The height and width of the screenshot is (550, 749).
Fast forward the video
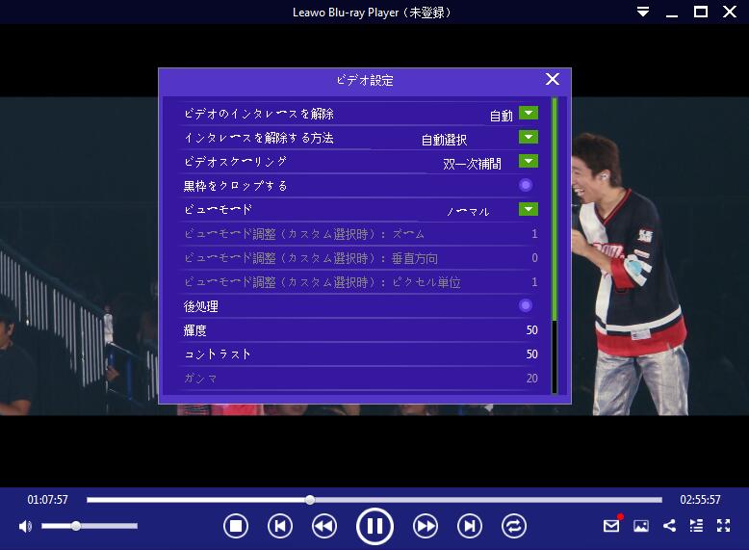point(426,526)
